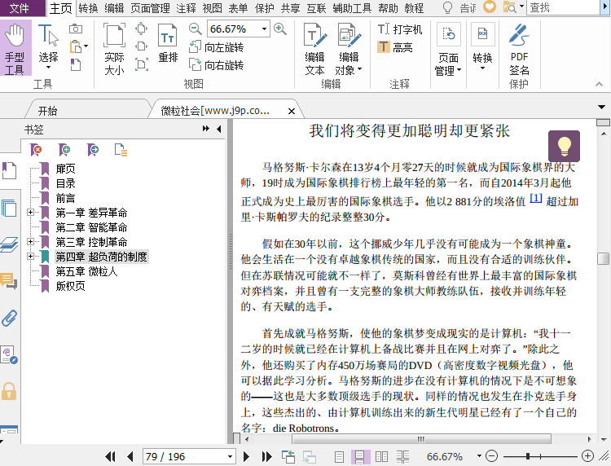Switch to the 注释 ribbon tab
Screen dimensions: 611x466
[186, 8]
